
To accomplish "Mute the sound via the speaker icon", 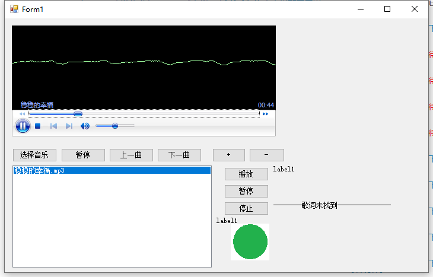I will point(85,126).
